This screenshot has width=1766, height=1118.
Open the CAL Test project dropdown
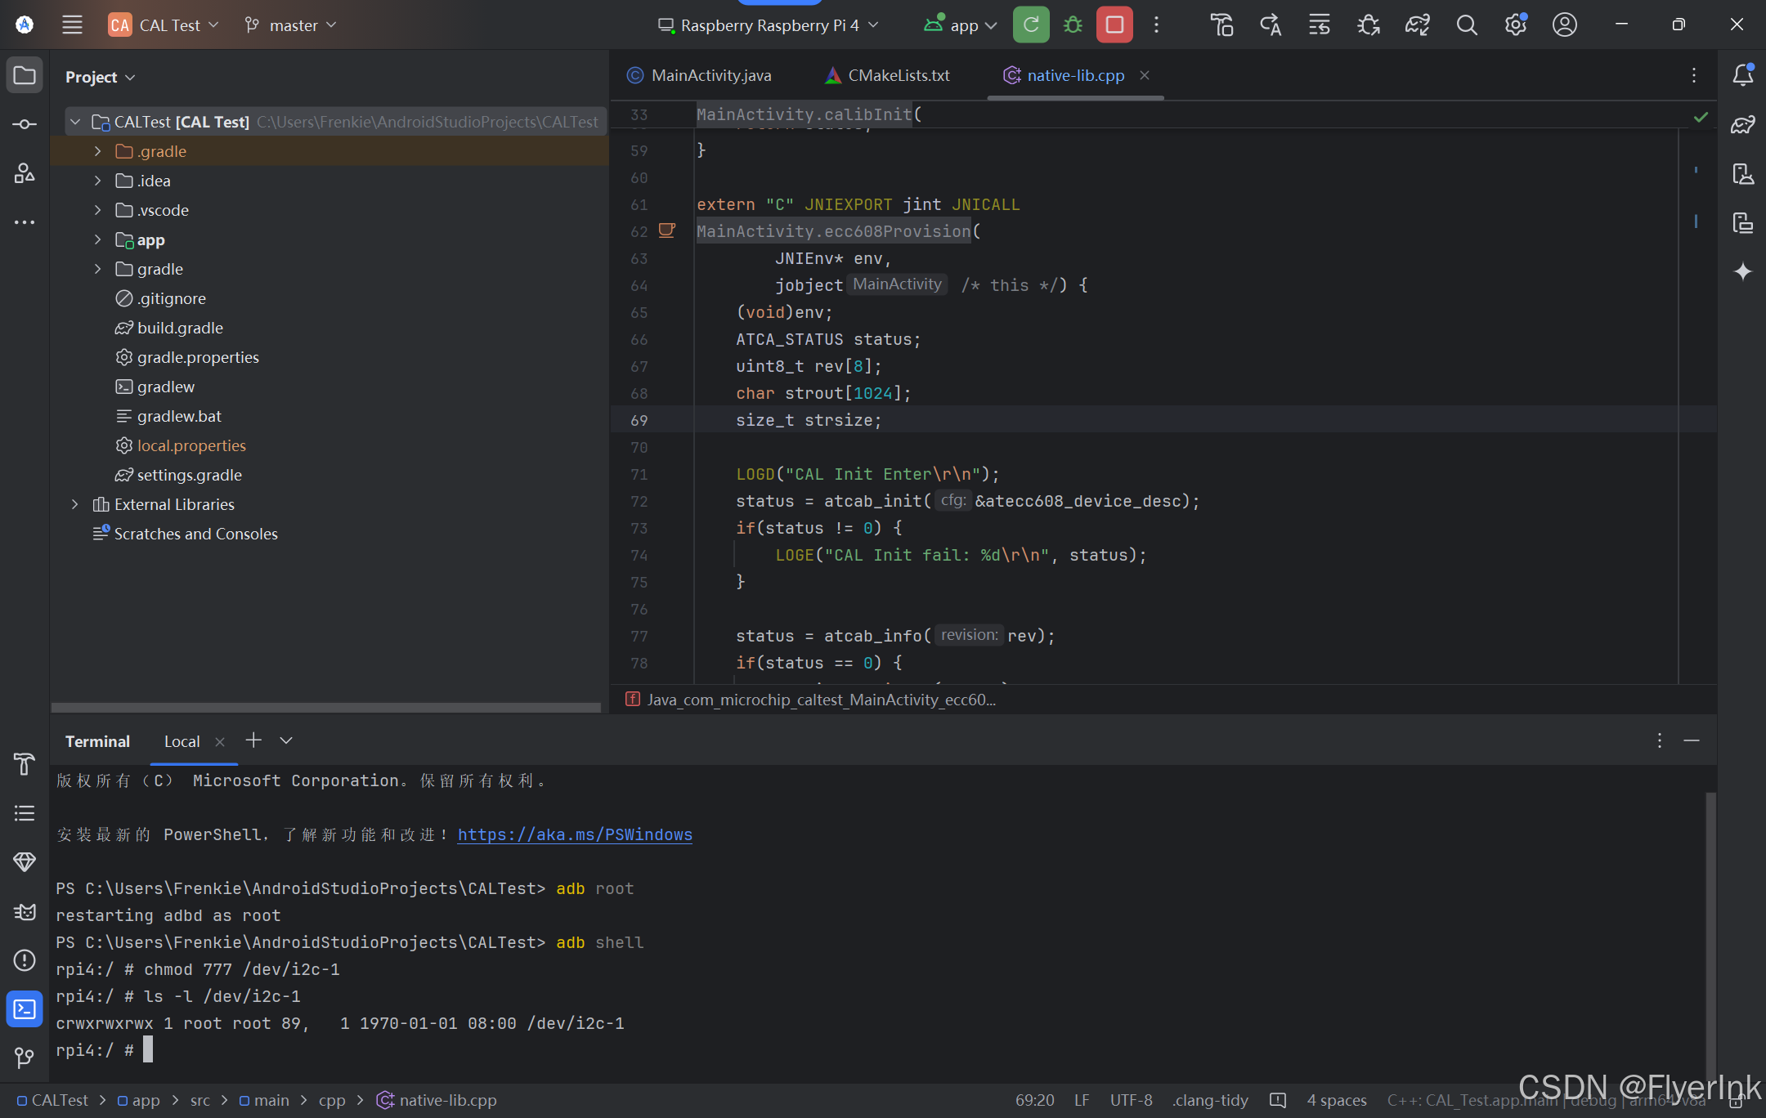pos(164,25)
